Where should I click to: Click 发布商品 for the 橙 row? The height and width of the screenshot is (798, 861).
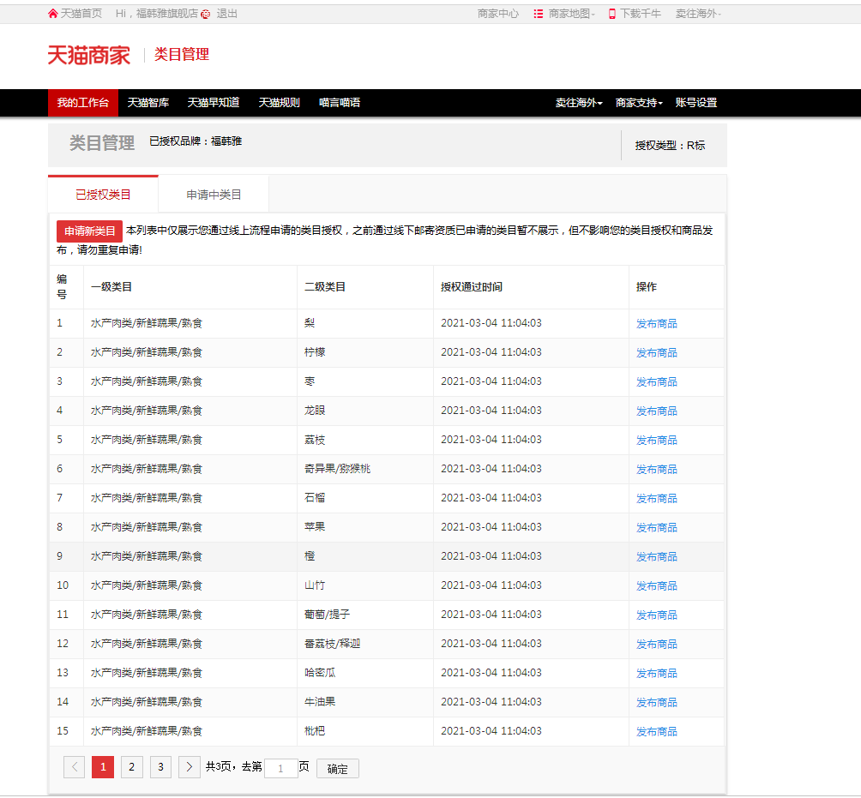[x=656, y=556]
